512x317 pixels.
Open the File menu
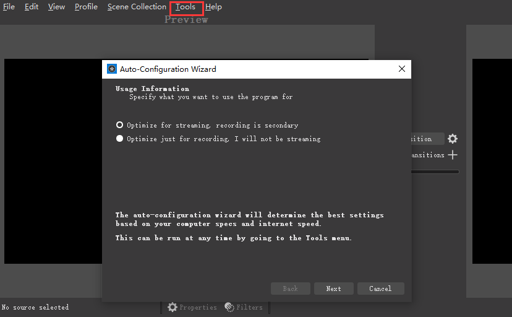(x=9, y=7)
